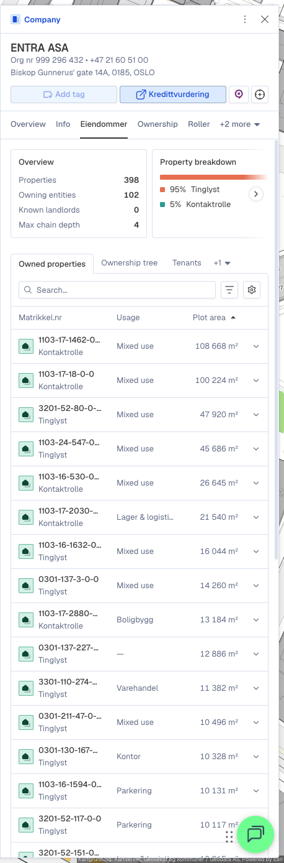284x863 pixels.
Task: Expand row 1103-16-530 details
Action: 256,483
